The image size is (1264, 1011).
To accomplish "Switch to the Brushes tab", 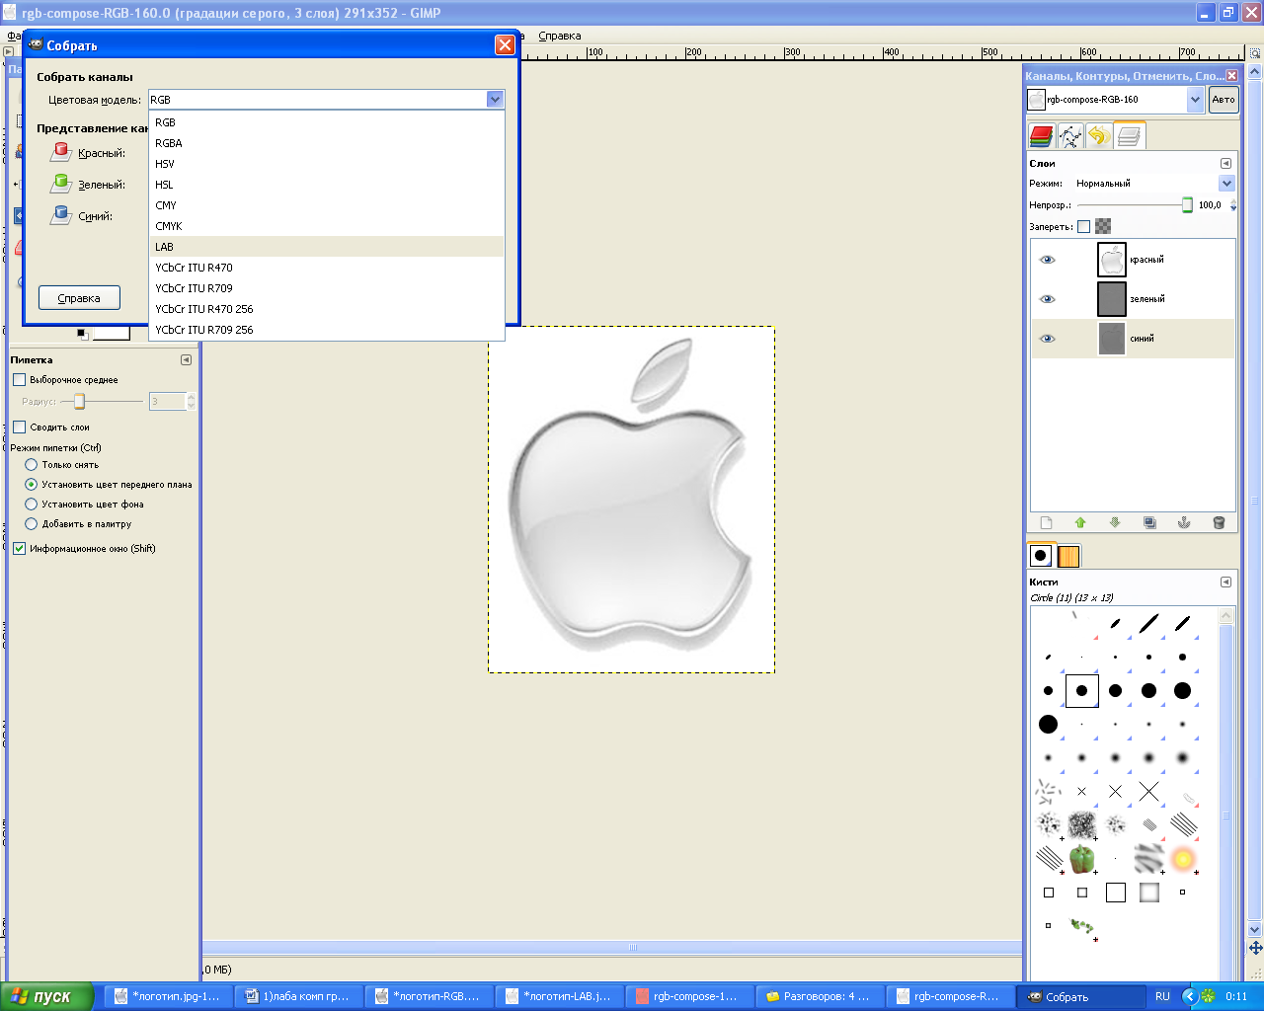I will click(x=1041, y=556).
